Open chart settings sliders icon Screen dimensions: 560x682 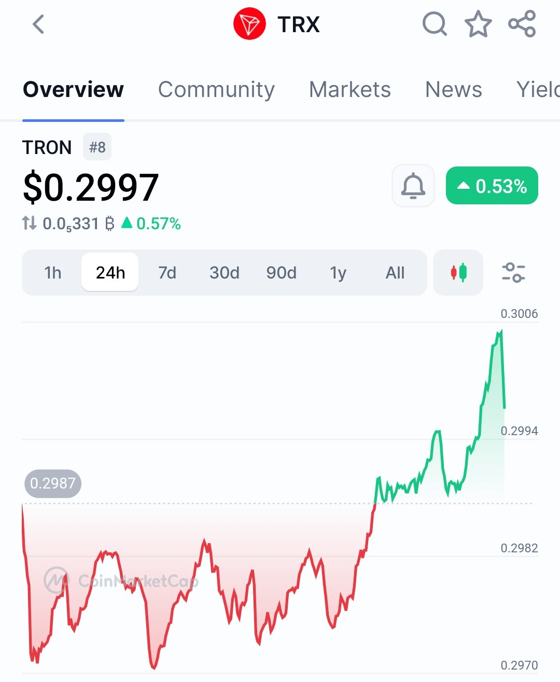tap(513, 272)
